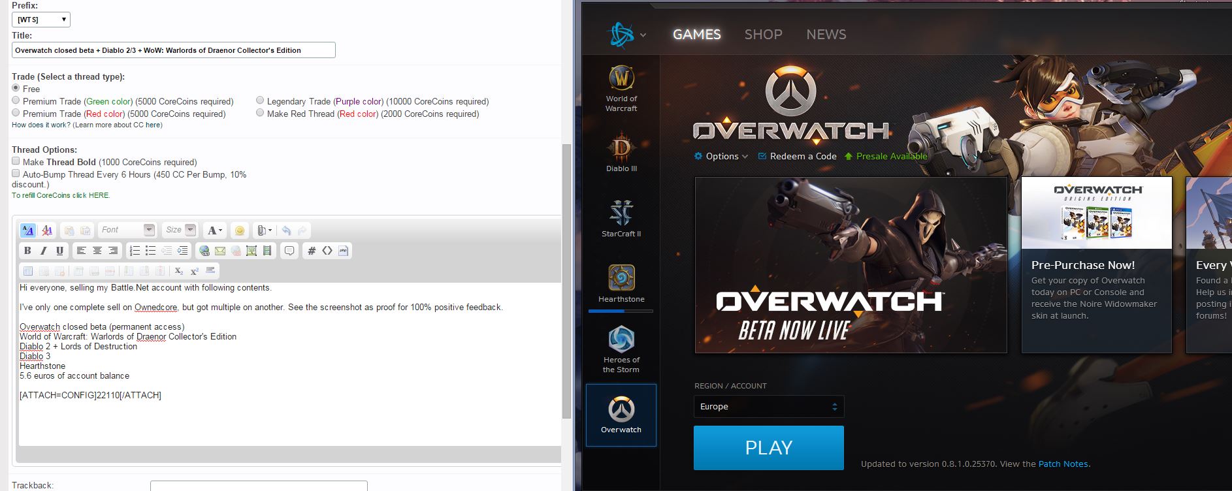Viewport: 1232px width, 491px height.
Task: Insert a video filmstrip icon
Action: tap(267, 250)
